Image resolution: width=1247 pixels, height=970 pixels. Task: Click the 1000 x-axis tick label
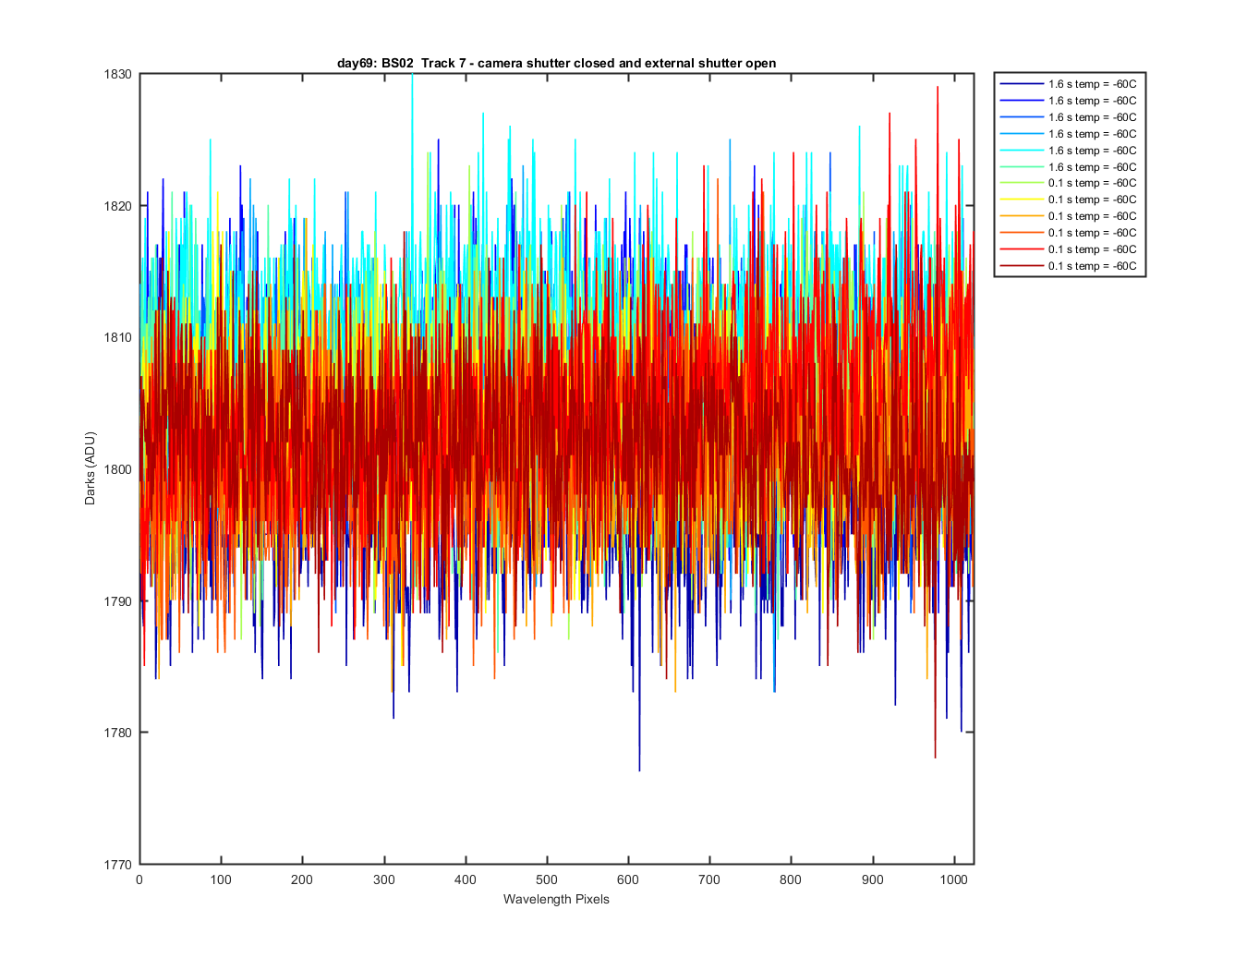[953, 879]
